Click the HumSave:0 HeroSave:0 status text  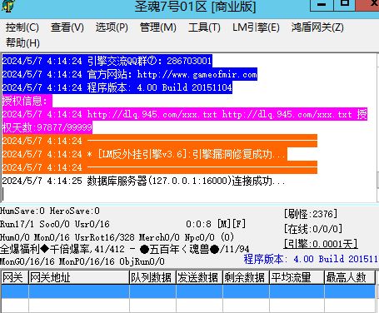[x=50, y=211]
